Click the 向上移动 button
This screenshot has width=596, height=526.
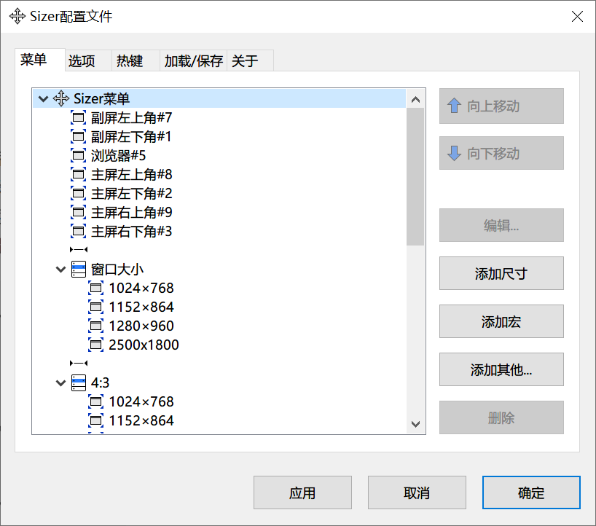[501, 106]
